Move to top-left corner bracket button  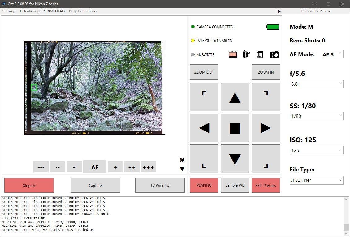pos(204,97)
